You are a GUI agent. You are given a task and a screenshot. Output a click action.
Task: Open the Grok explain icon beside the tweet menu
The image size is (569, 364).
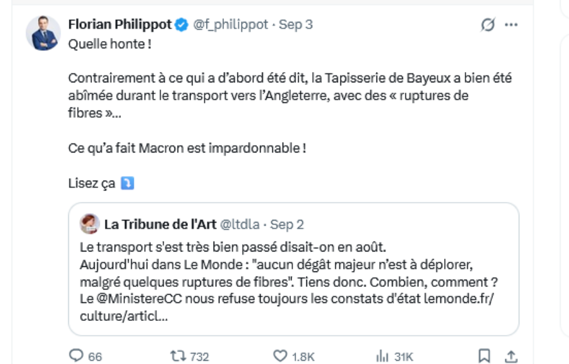[488, 24]
